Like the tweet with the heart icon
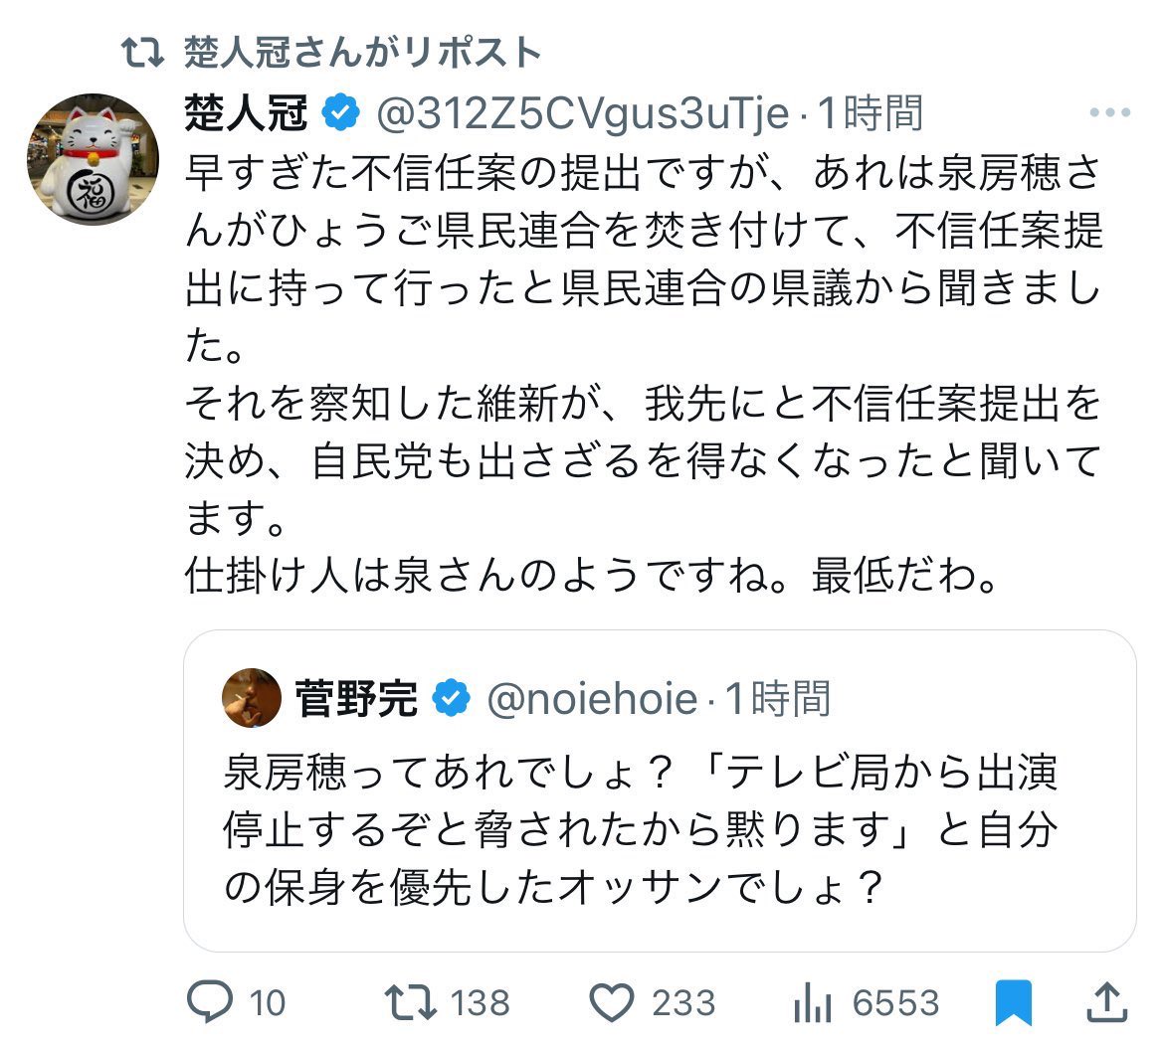 tap(613, 1001)
